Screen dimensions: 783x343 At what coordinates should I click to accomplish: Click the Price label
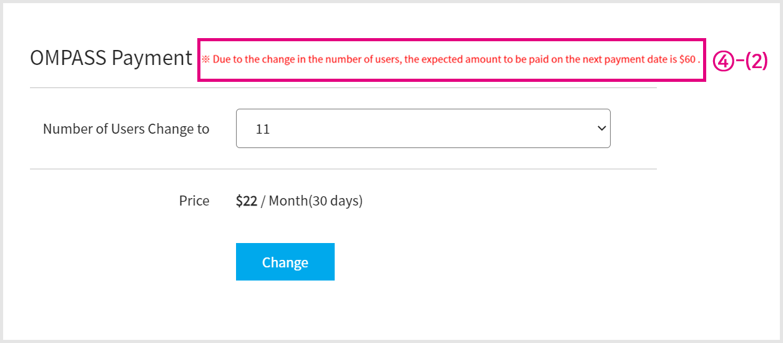pos(194,201)
